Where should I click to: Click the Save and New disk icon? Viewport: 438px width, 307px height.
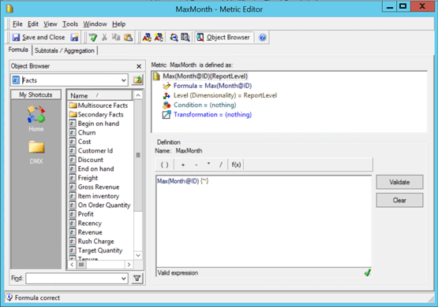74,37
